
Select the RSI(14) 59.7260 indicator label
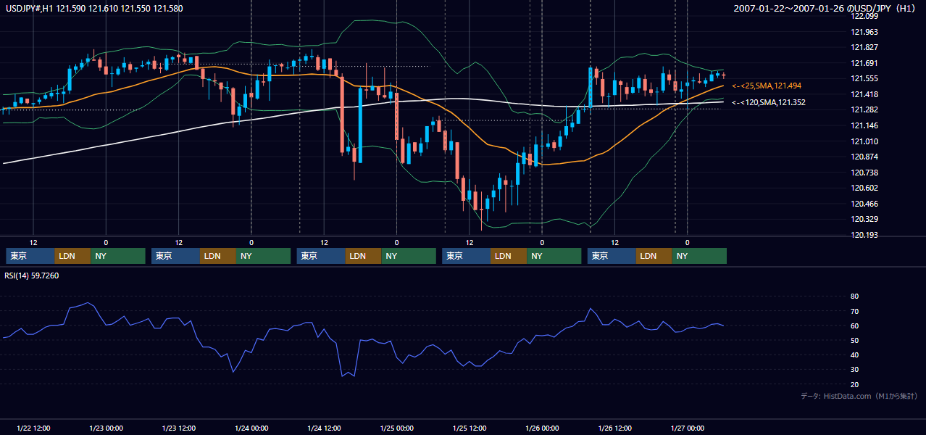(32, 275)
